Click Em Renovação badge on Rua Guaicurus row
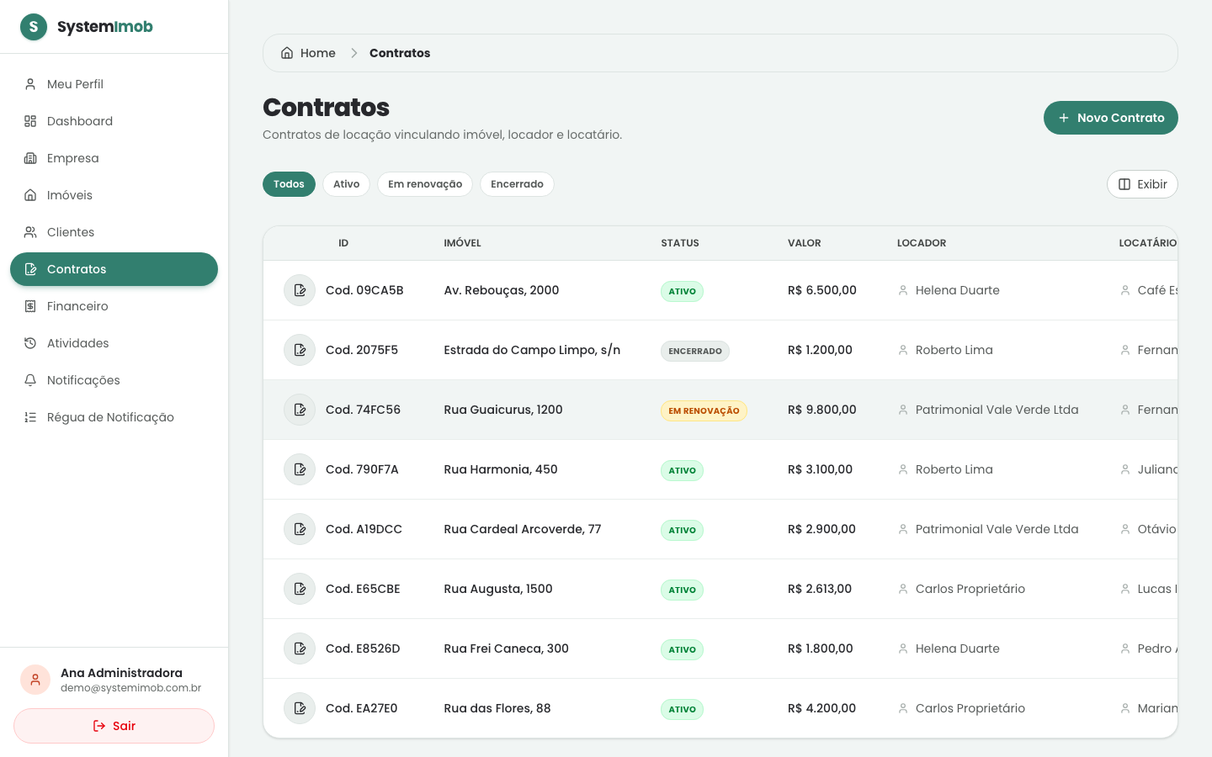This screenshot has height=757, width=1212. (x=704, y=410)
